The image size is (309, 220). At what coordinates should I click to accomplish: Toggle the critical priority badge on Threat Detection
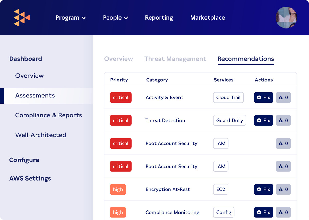click(121, 120)
